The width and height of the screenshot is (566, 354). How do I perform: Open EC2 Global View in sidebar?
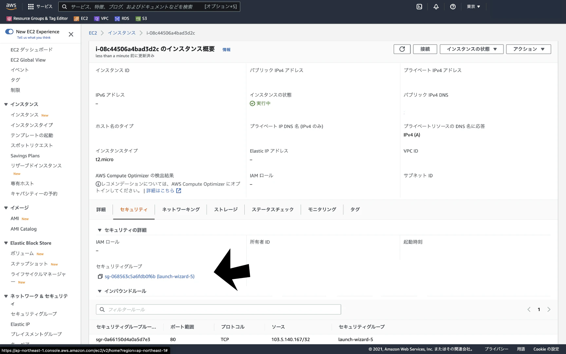[28, 60]
